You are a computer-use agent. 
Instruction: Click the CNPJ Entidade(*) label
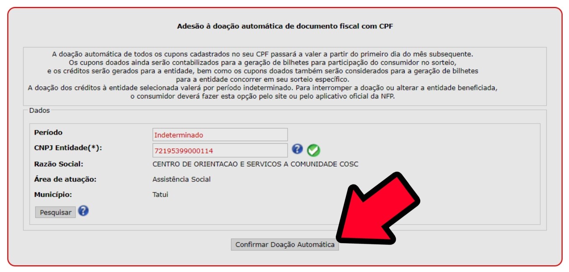[x=68, y=148]
